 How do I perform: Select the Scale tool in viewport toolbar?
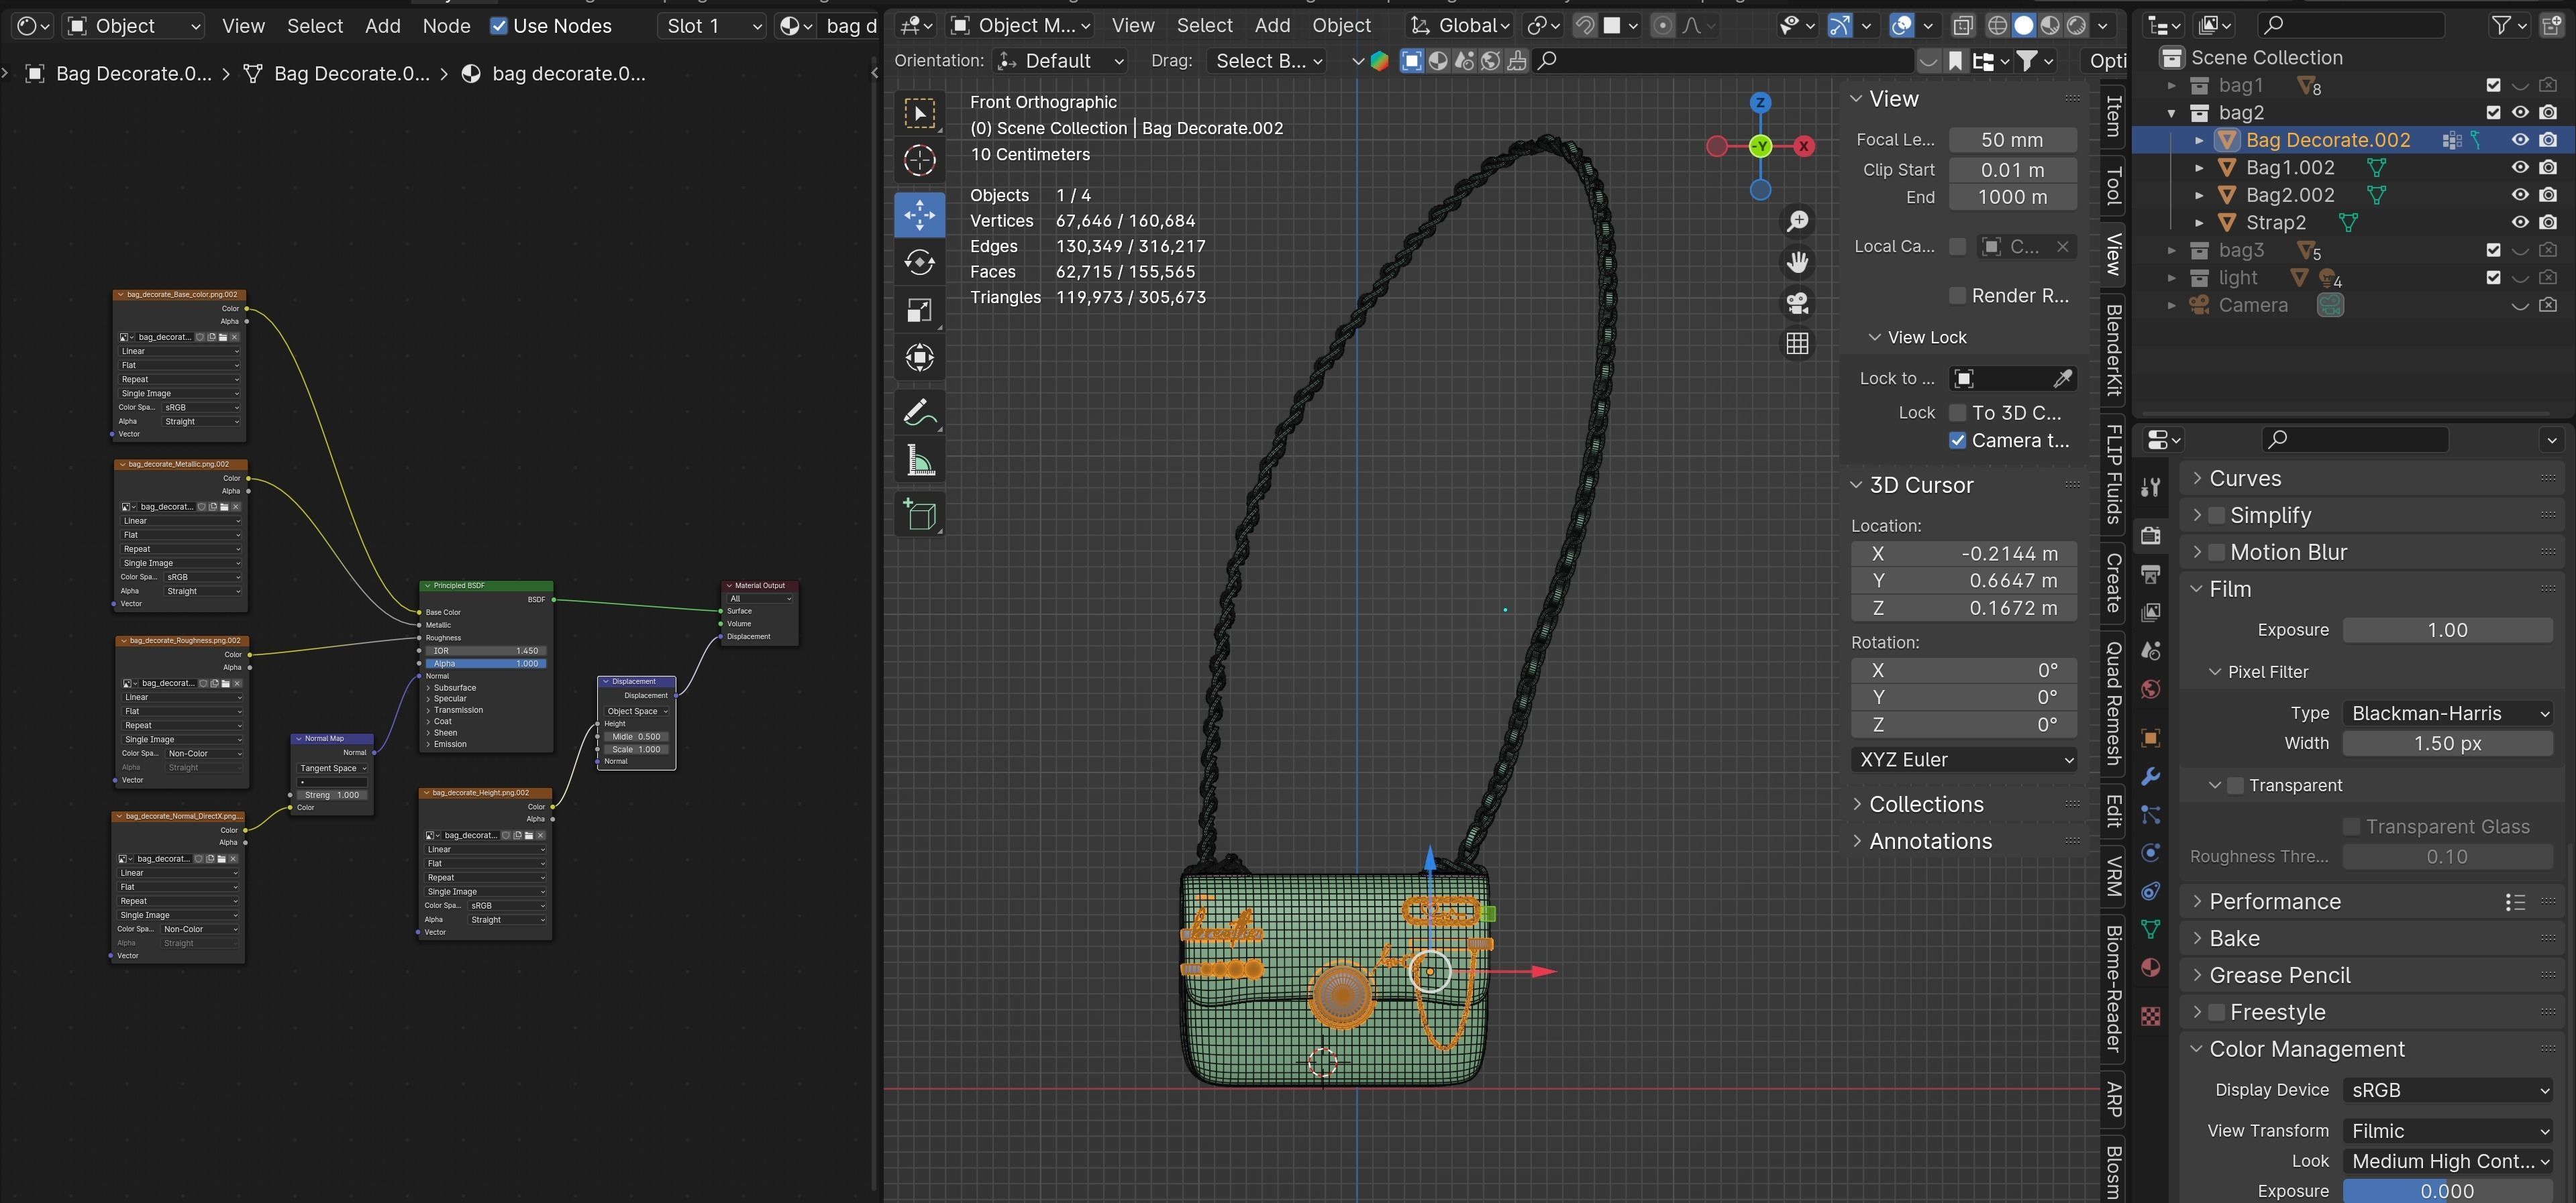919,310
